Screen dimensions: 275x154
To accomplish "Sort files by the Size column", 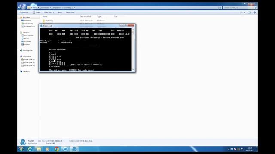I will coord(116,16).
